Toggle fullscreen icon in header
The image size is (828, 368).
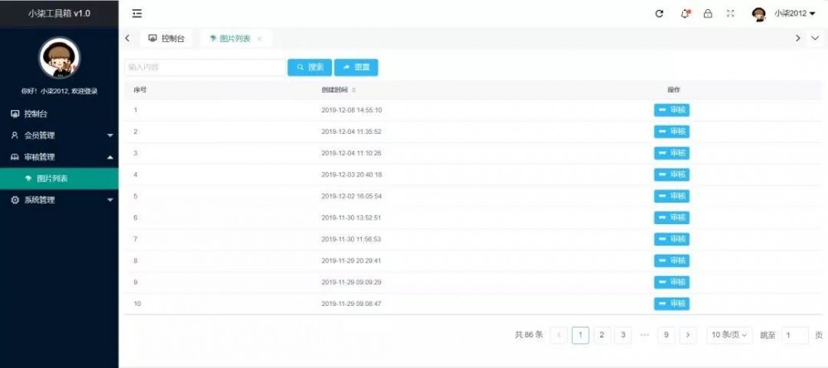730,14
